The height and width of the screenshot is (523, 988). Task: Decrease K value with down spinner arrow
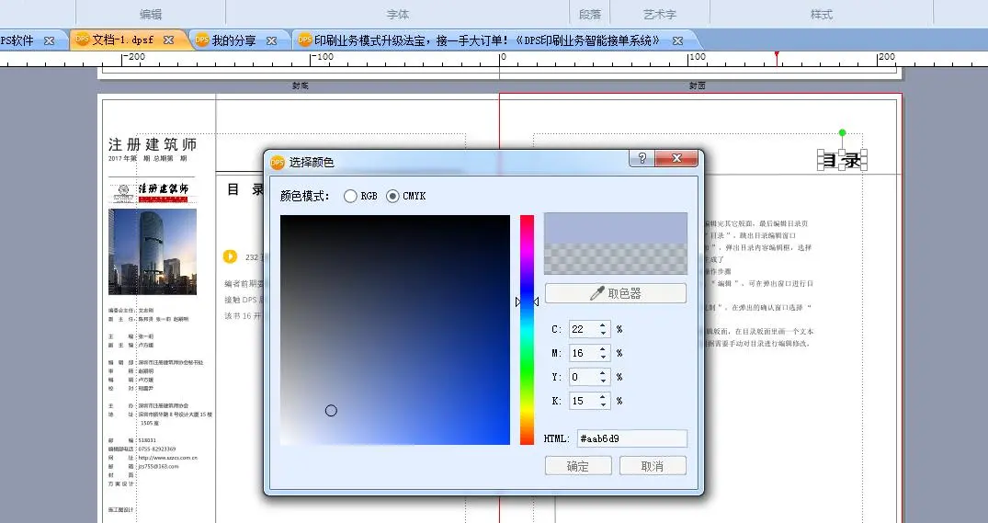(x=603, y=405)
